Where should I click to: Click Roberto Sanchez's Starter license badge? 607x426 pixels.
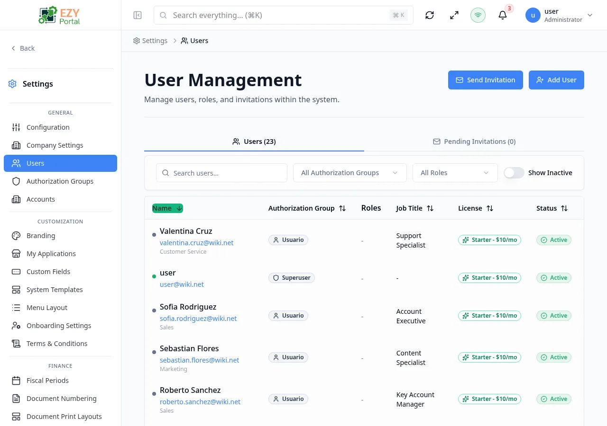pyautogui.click(x=489, y=399)
